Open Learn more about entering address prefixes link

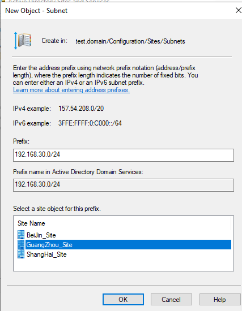pyautogui.click(x=71, y=90)
